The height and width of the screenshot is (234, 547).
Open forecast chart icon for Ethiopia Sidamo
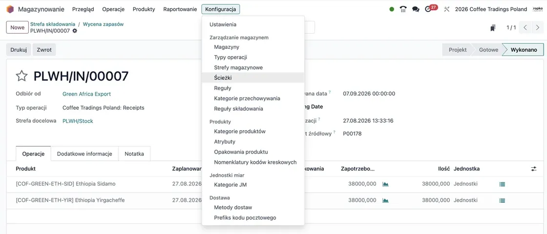385,184
